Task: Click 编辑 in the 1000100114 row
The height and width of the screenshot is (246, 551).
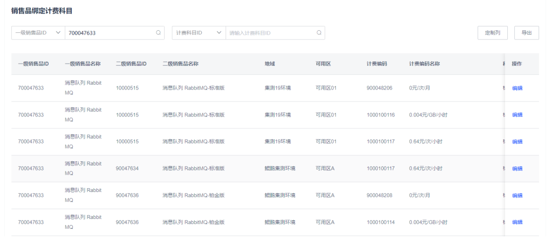Action: 517,222
